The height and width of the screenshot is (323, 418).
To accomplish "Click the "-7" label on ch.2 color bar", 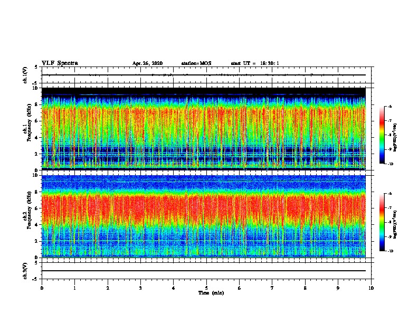I will click(x=389, y=208).
